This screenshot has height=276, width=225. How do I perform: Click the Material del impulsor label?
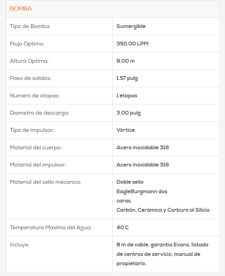[x=38, y=165]
